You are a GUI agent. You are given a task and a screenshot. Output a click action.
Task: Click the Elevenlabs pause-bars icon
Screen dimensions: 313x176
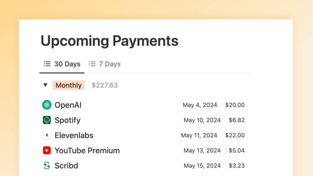pos(47,135)
